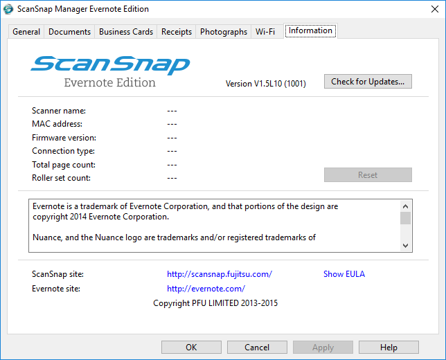The width and height of the screenshot is (446, 360).
Task: Show the Photographs tab
Action: [224, 32]
